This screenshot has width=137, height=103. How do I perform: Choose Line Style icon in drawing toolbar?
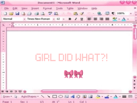124,96
